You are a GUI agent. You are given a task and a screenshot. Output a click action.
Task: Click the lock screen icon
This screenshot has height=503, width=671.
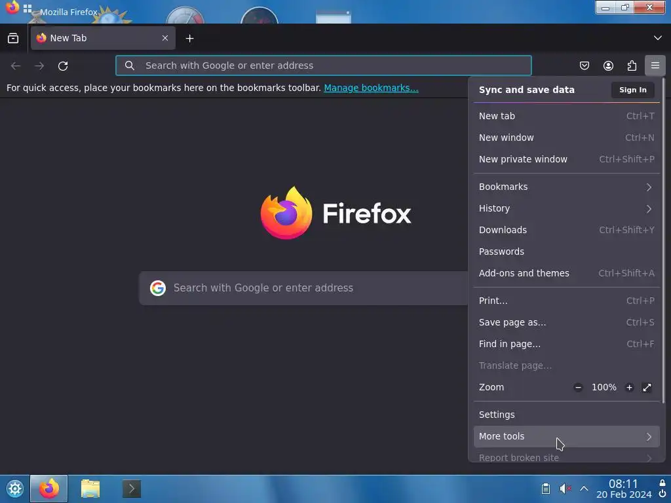click(662, 483)
